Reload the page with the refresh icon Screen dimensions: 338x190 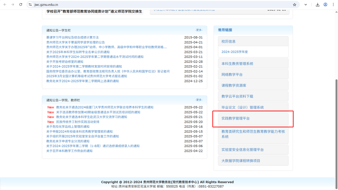click(20, 5)
